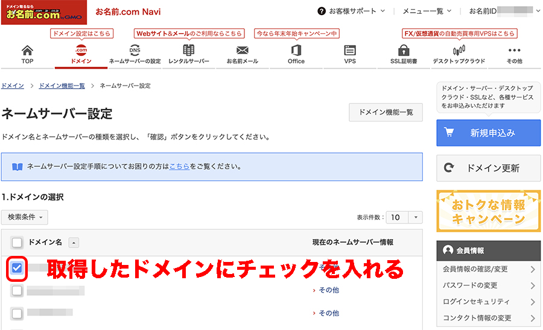Expand the お客様サポート menu
This screenshot has width=543, height=330.
click(352, 11)
